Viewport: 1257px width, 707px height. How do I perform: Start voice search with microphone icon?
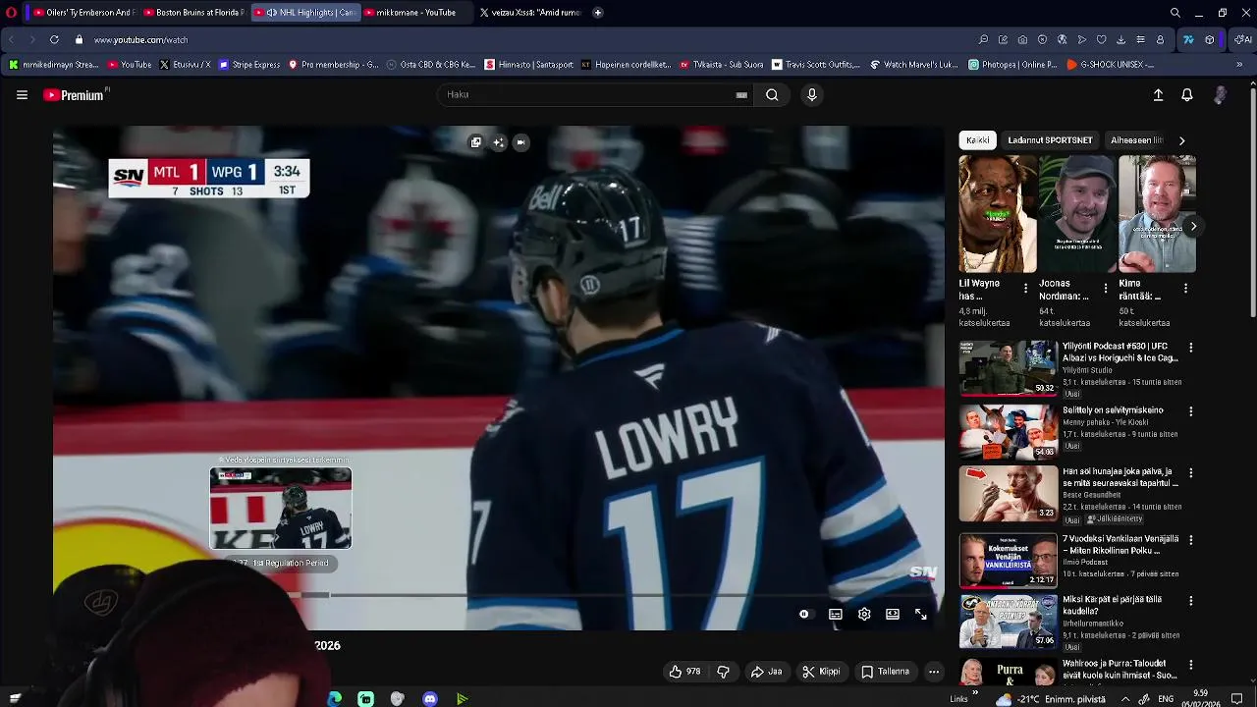tap(811, 95)
